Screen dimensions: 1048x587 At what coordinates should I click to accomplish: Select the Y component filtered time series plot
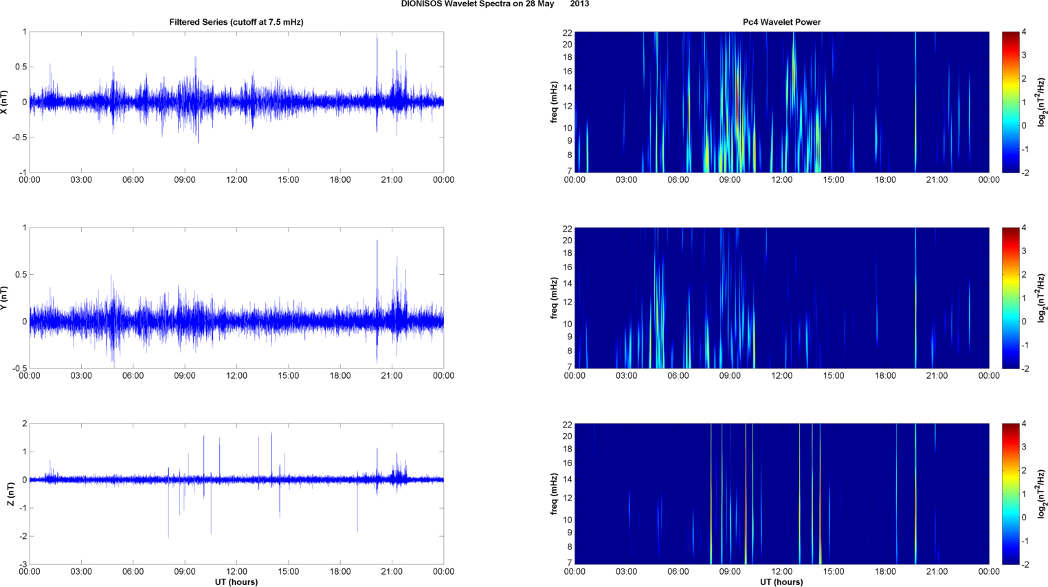click(236, 298)
